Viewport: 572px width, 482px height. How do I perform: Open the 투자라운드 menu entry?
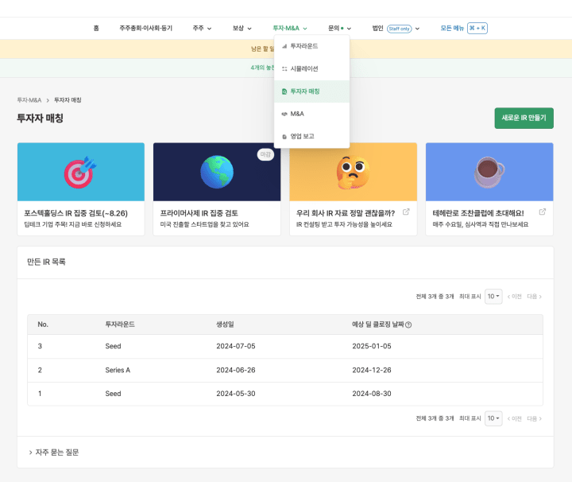pyautogui.click(x=311, y=46)
